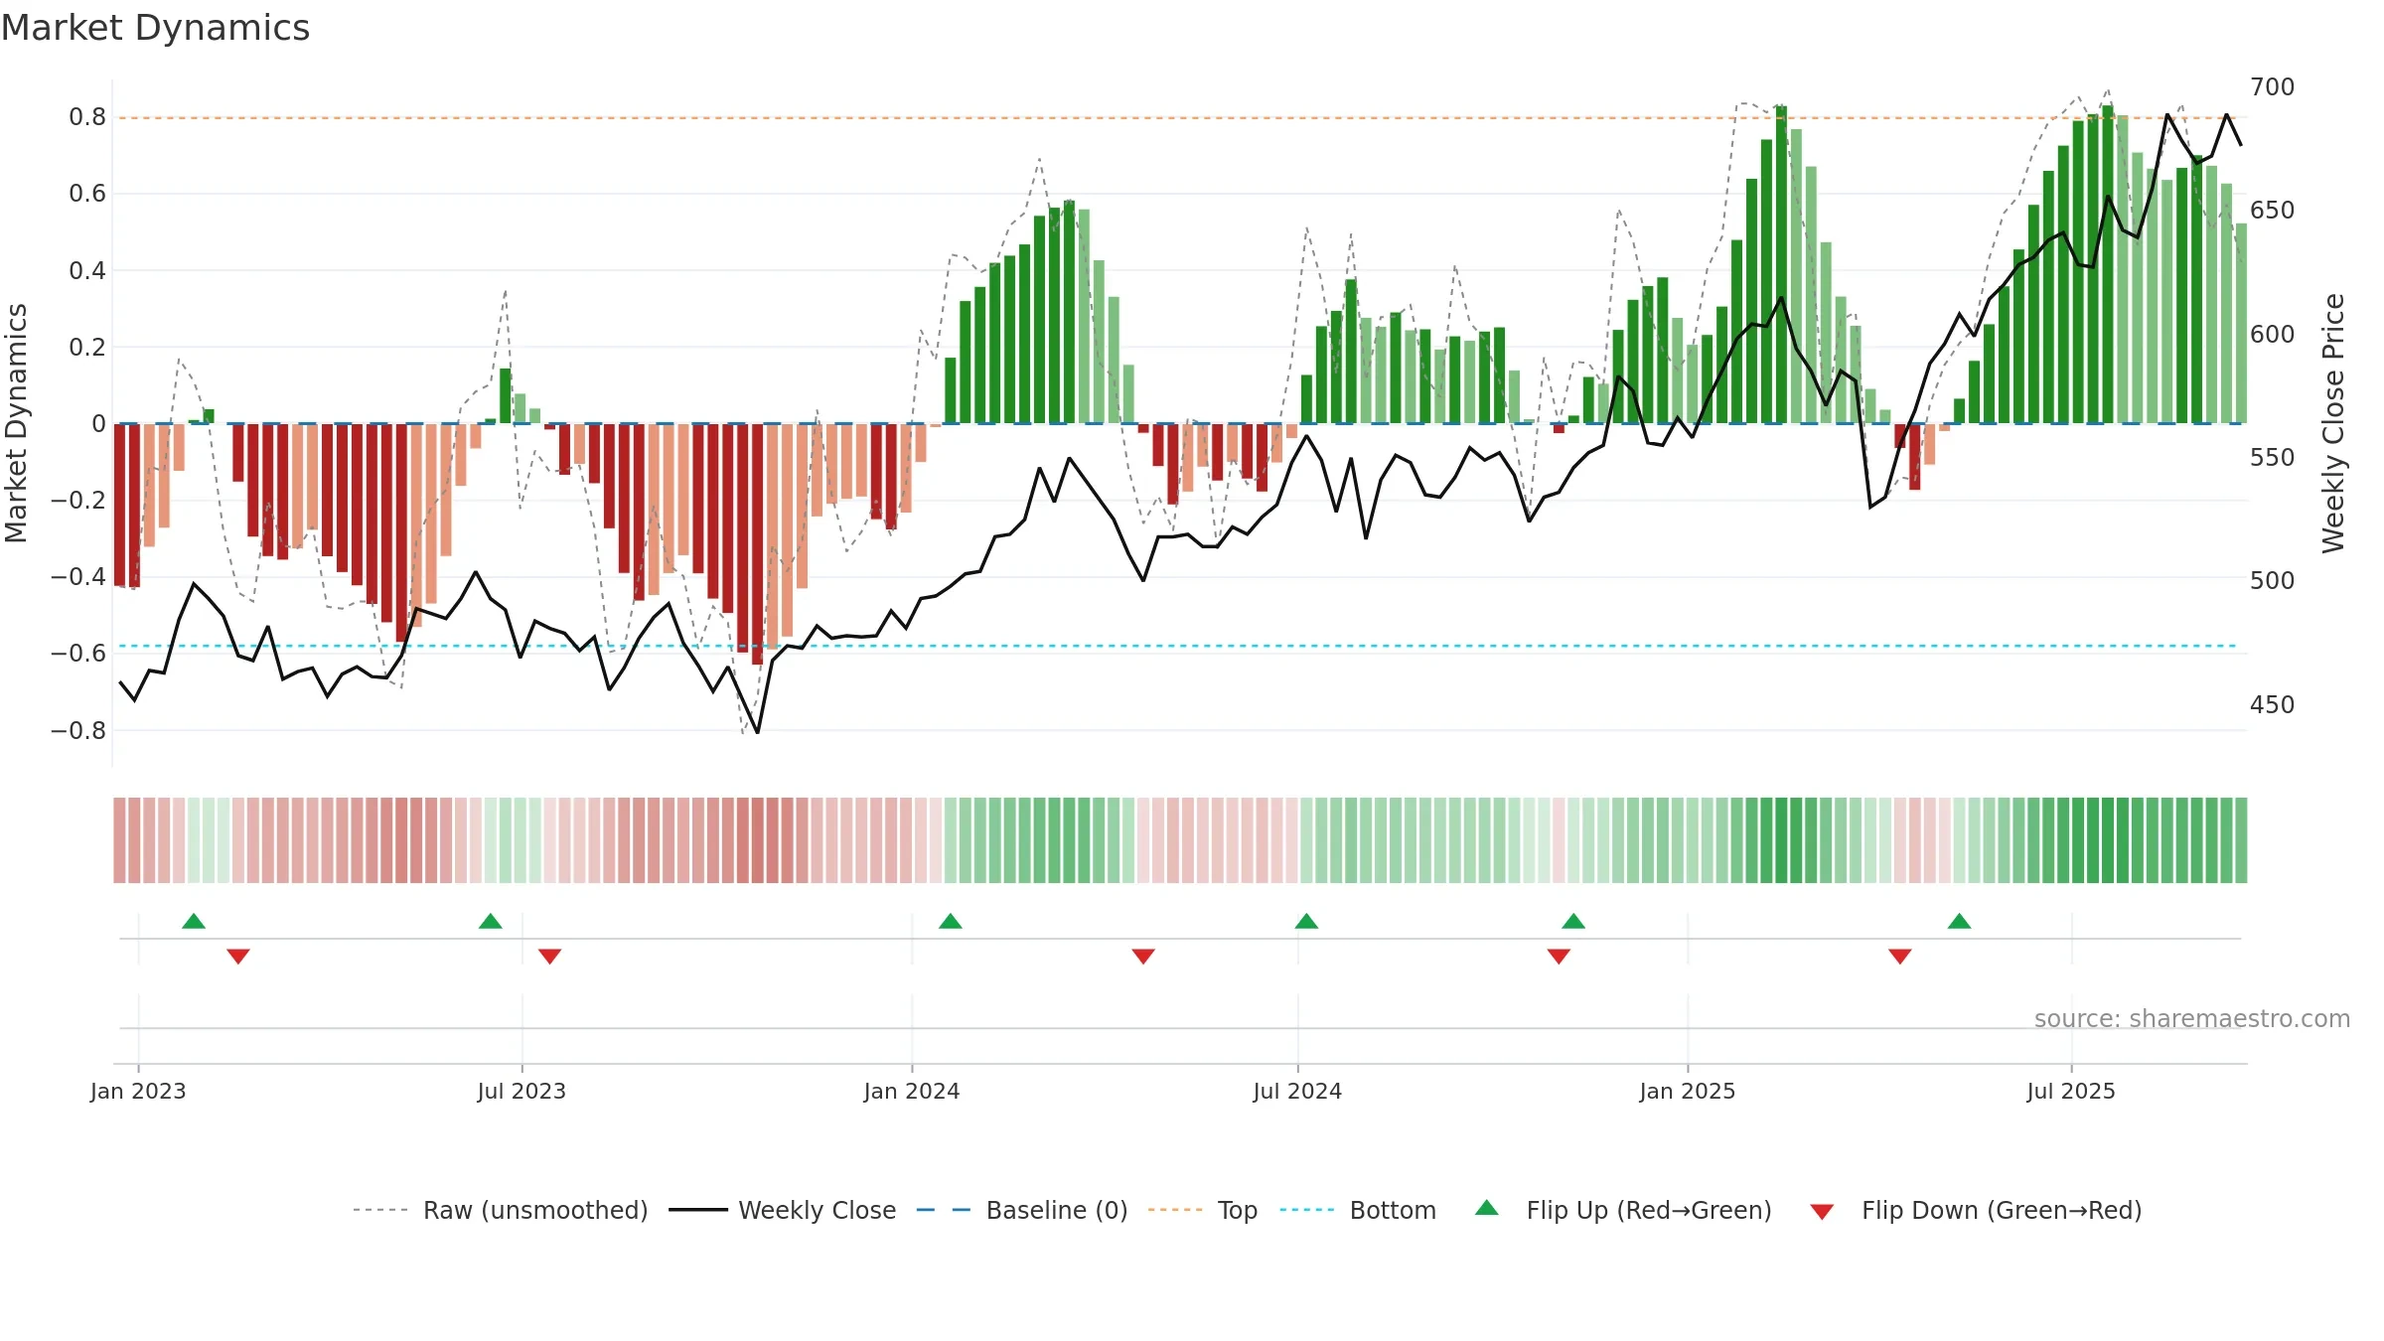Hide the Baseline (0) series via legend
2384x1341 pixels.
coord(1022,1210)
